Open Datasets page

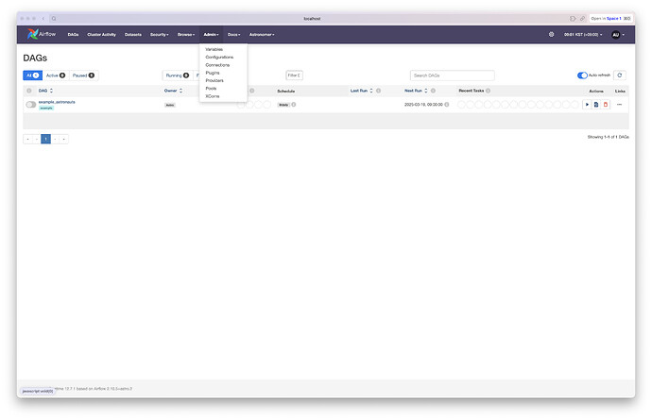(133, 35)
